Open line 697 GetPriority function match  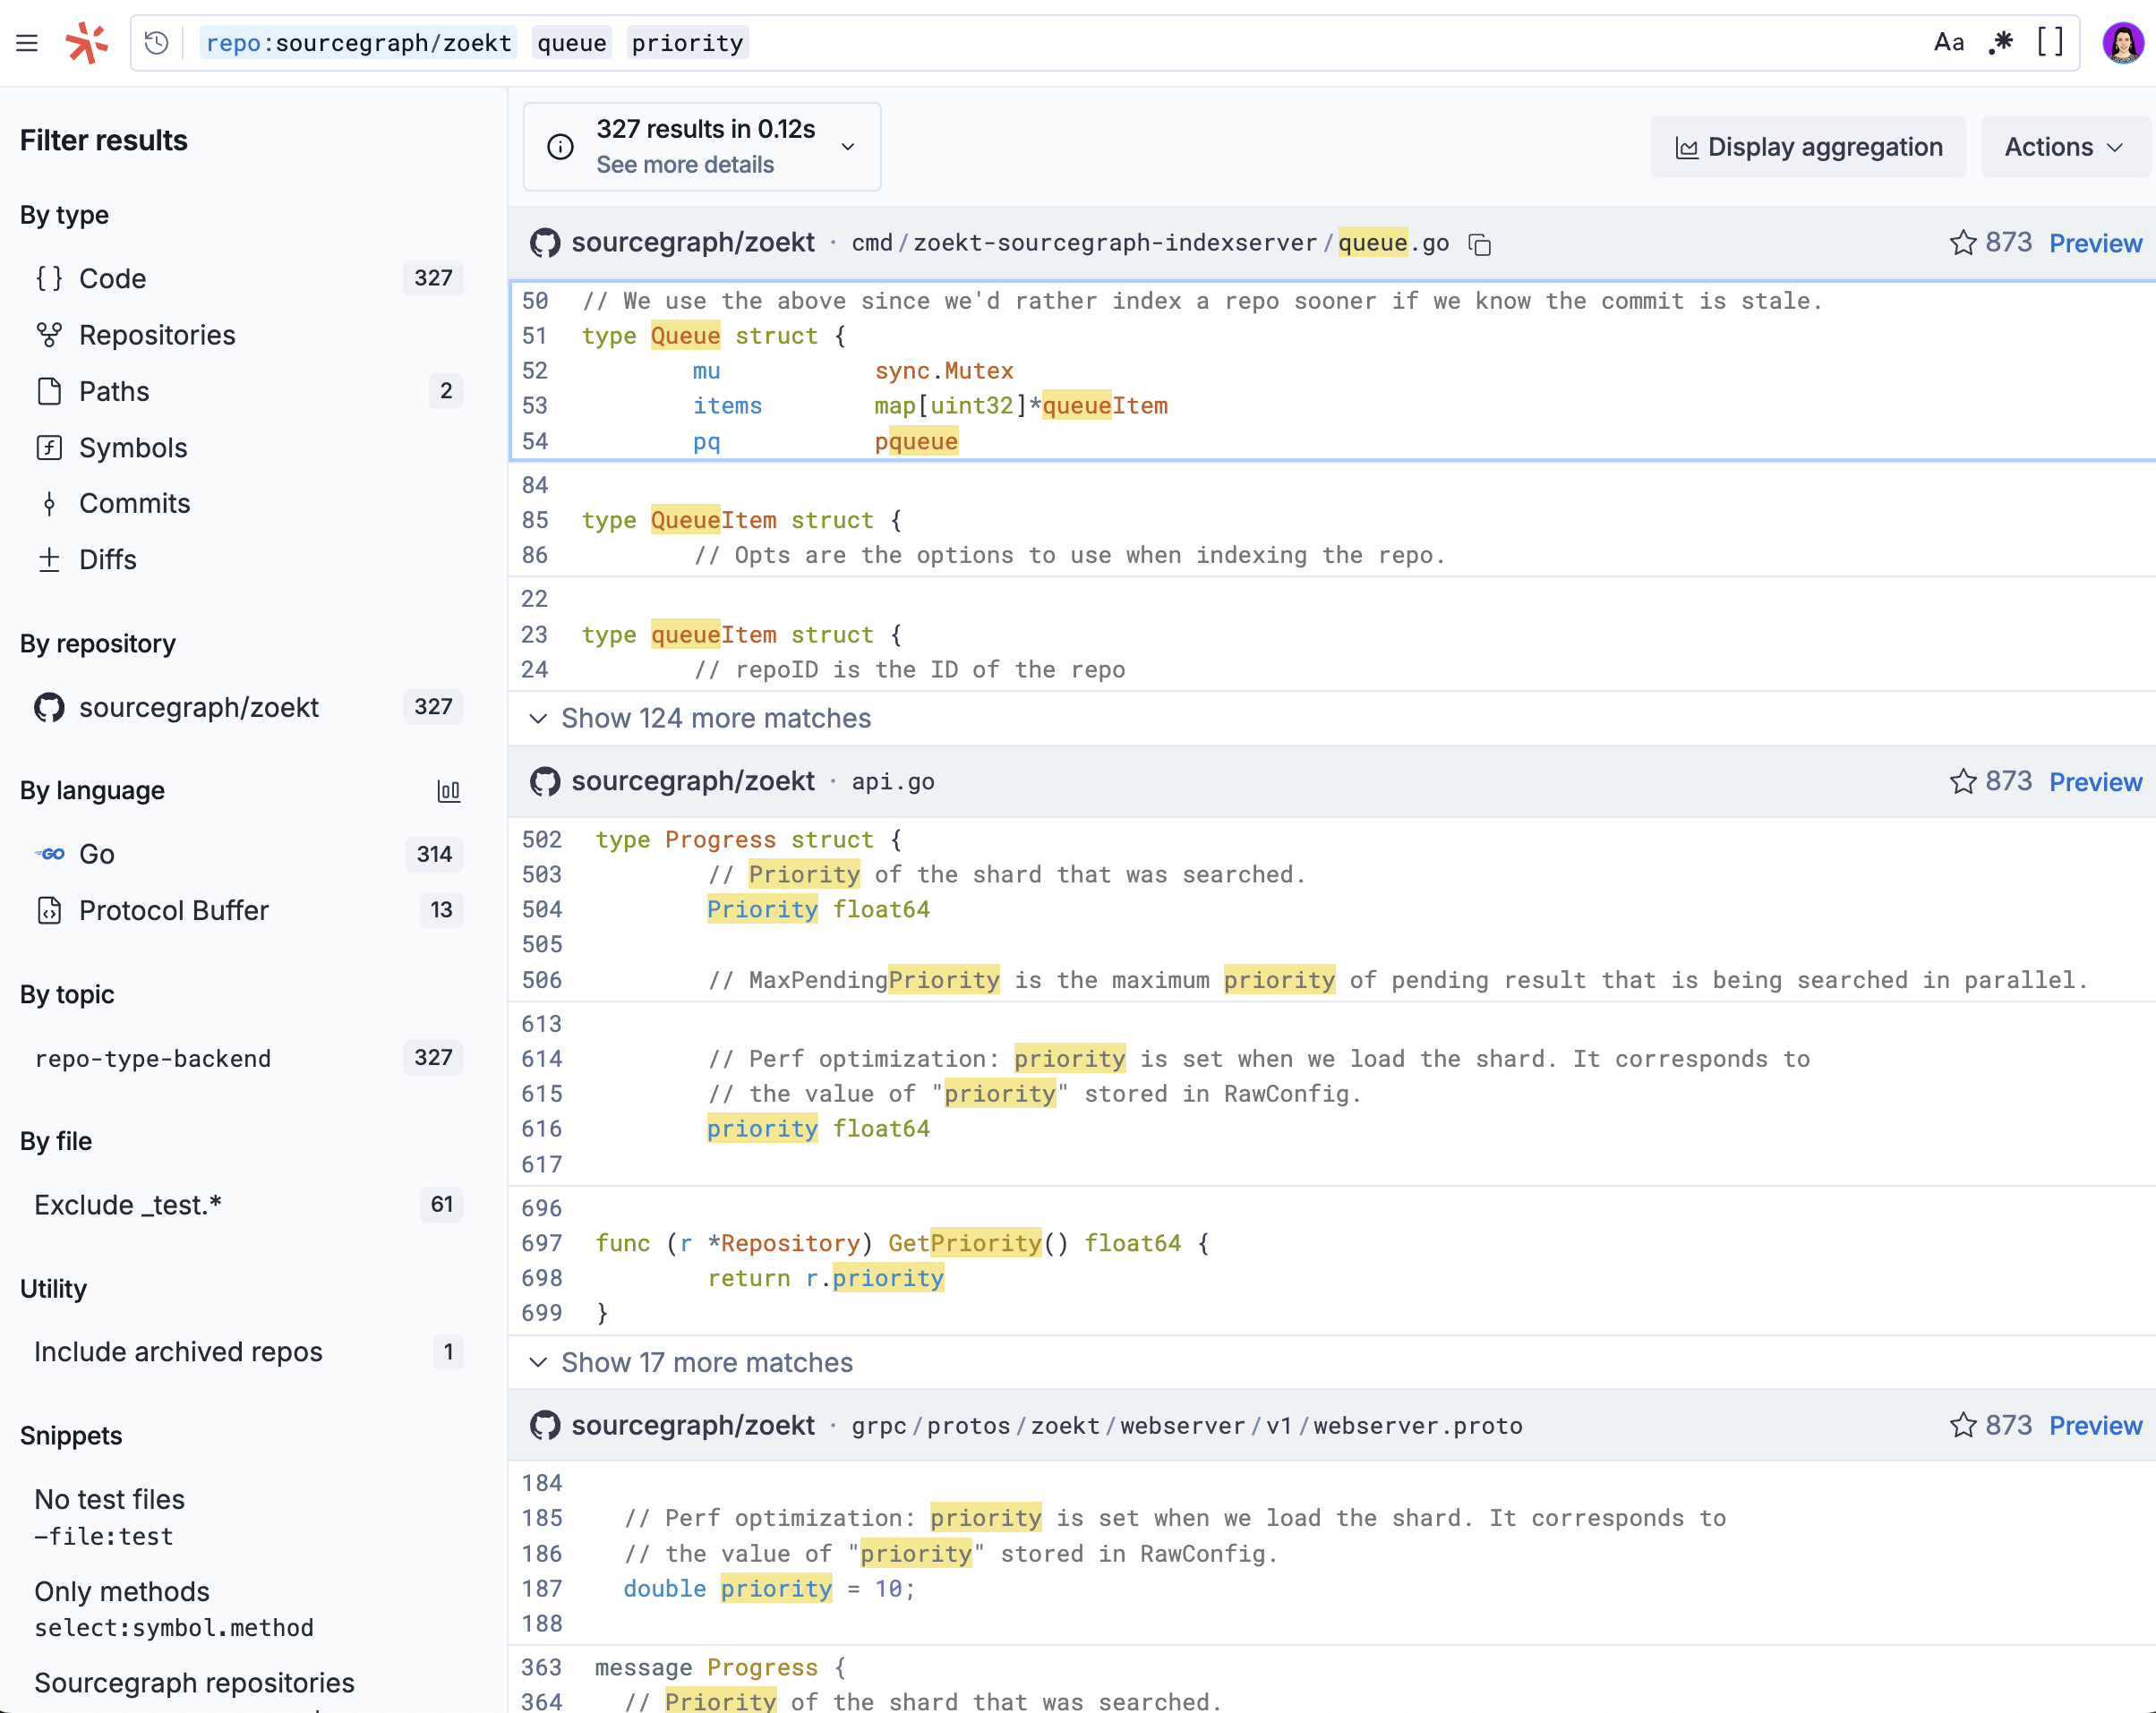(x=902, y=1243)
